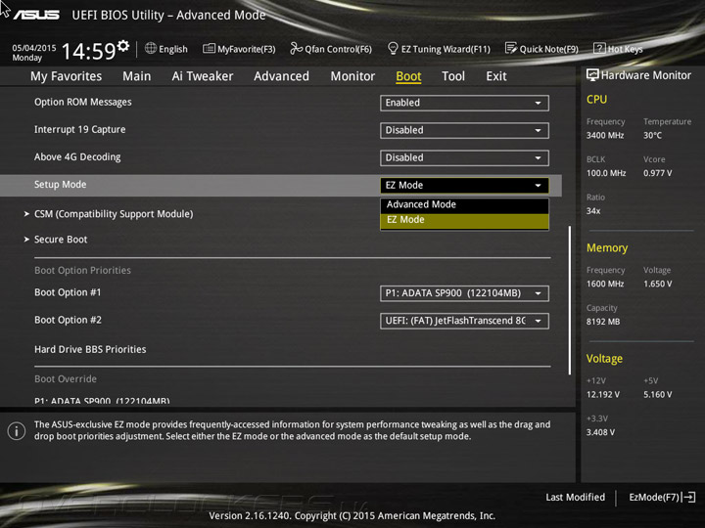Expand CSM (Compatibility Support Module)

click(x=114, y=214)
